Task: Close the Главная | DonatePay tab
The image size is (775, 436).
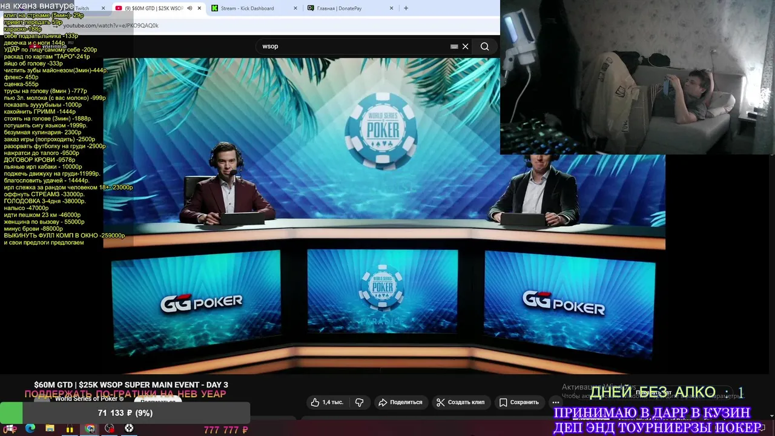Action: click(391, 8)
